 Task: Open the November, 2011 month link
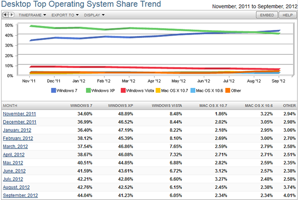pos(20,113)
